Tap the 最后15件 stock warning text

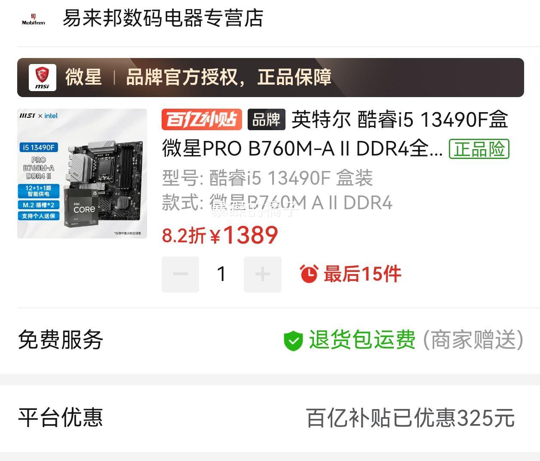pos(362,274)
